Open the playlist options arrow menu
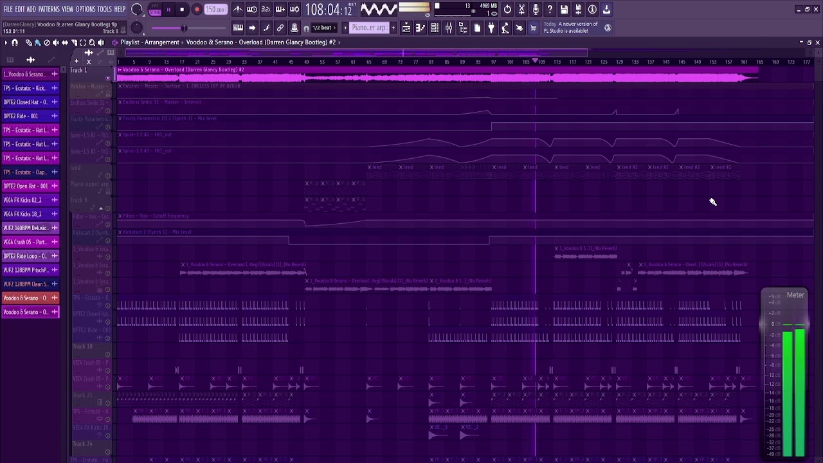This screenshot has height=463, width=823. point(6,42)
